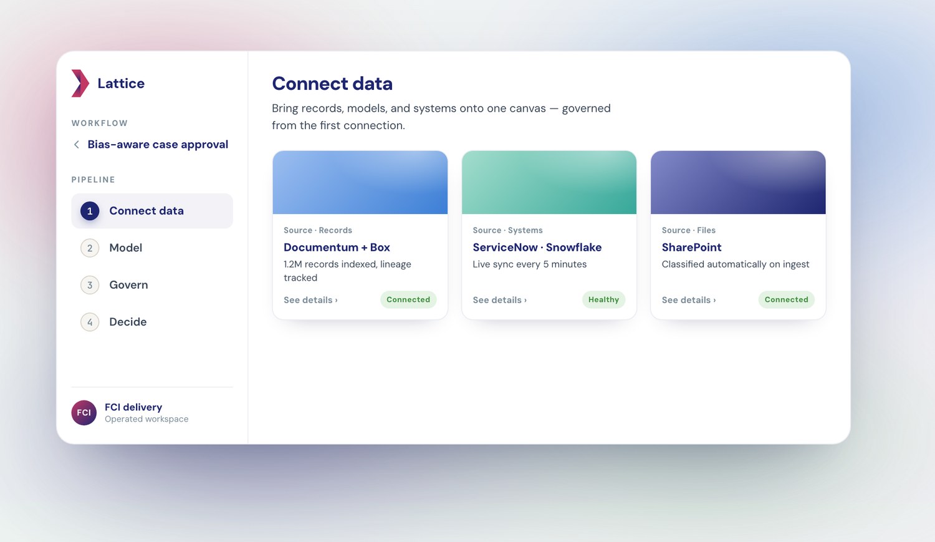Click the FCI workspace avatar

coord(84,413)
